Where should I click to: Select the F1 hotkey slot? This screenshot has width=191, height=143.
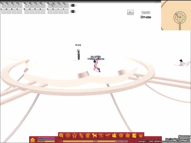click(4, 6)
